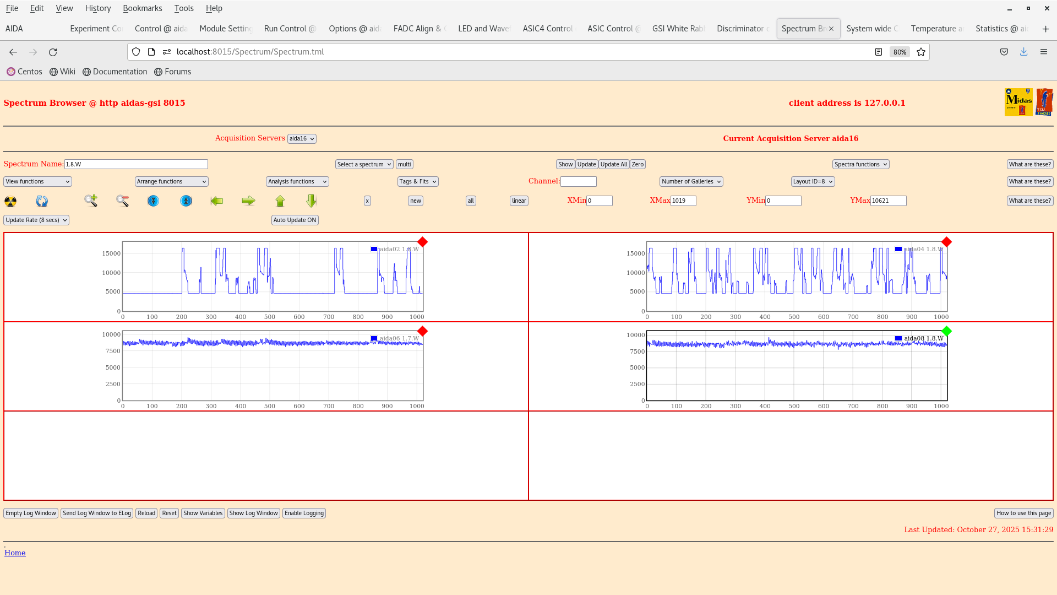The image size is (1057, 595).
Task: Click the Midas logo image
Action: [x=1018, y=102]
